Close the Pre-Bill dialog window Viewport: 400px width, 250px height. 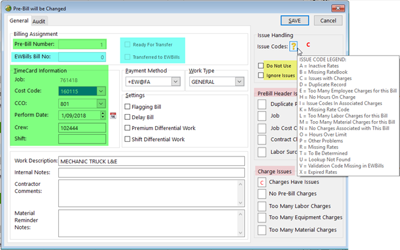[x=338, y=8]
